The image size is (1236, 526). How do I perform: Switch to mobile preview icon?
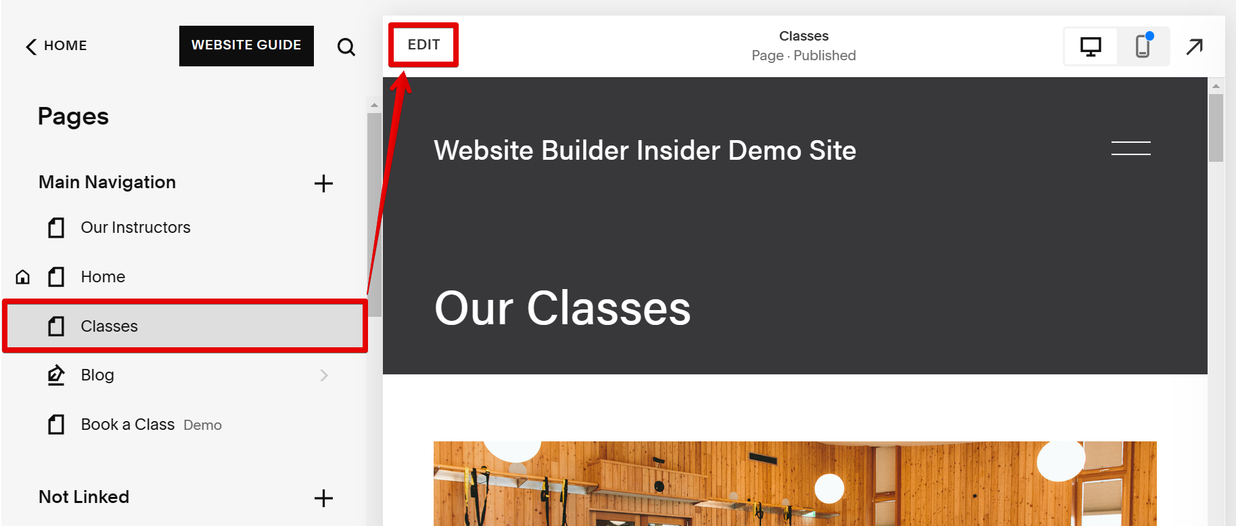1143,47
